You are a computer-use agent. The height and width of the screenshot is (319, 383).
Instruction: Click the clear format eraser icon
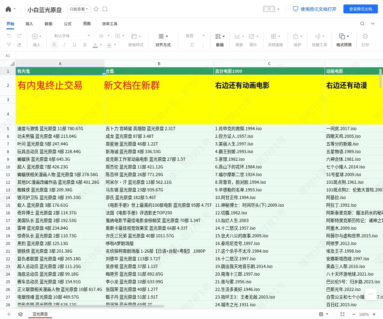click(x=19, y=45)
